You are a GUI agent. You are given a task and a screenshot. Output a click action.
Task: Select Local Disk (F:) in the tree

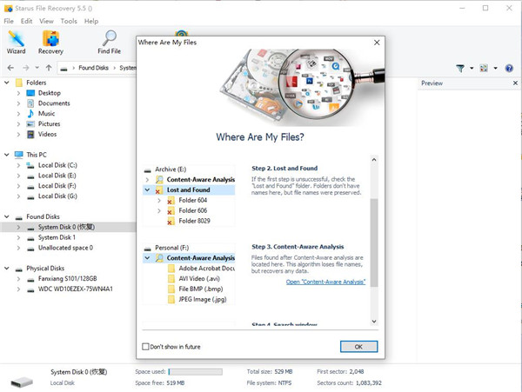pos(57,186)
